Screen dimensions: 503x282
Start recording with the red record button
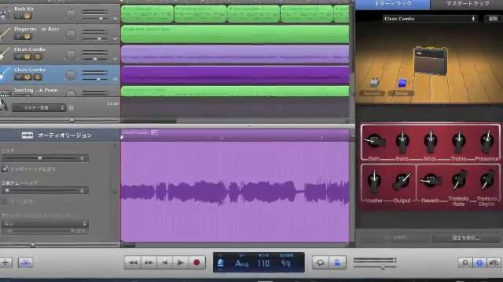[x=196, y=262]
